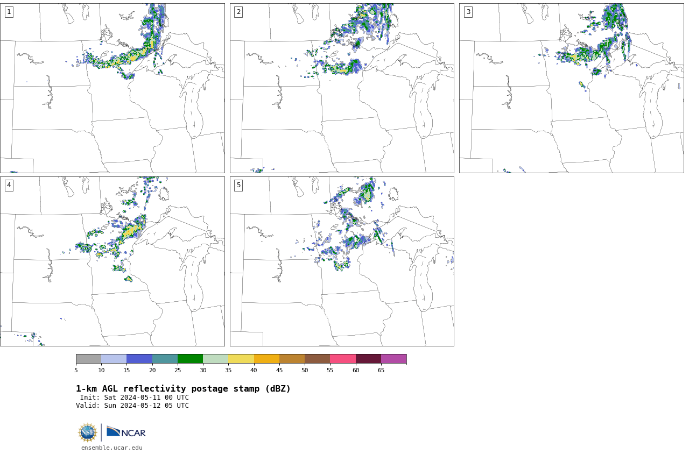
Task: Click the member number 5 label box
Action: click(x=238, y=185)
